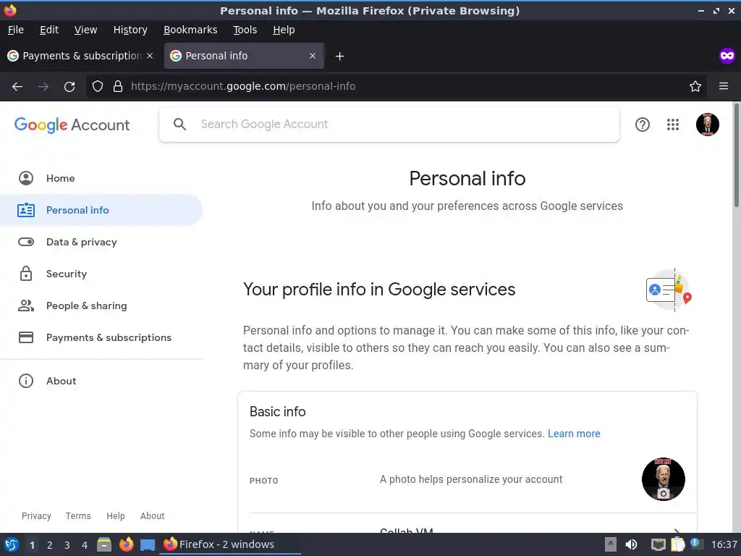Click the Terms footer link
The height and width of the screenshot is (556, 741).
78,515
